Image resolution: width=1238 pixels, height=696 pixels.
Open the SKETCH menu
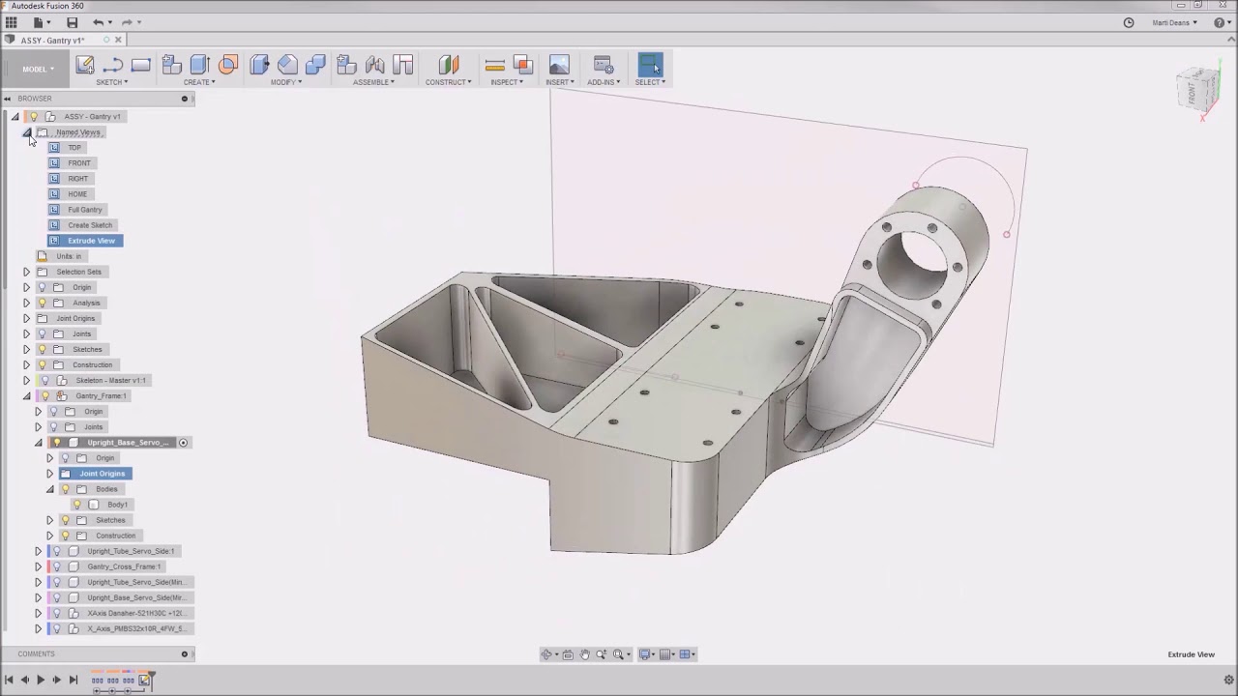tap(112, 82)
